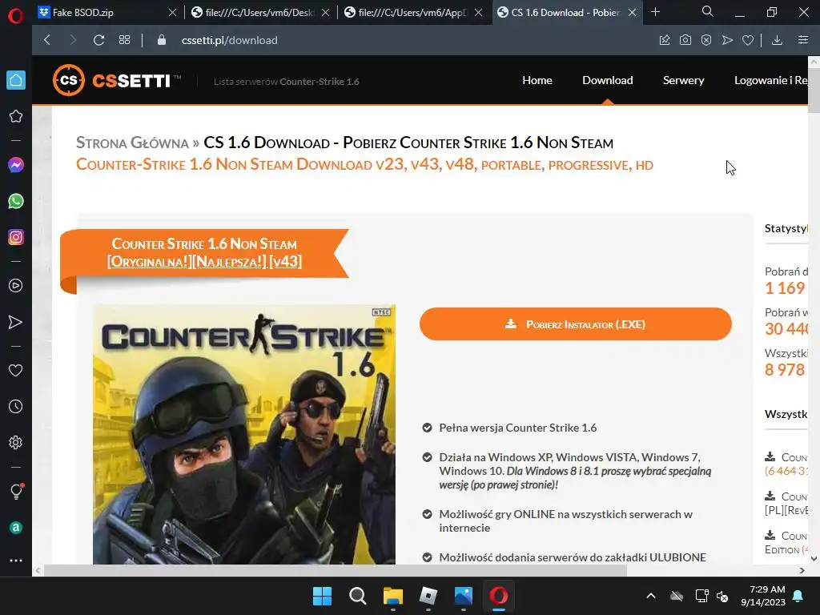Add the page to bookmarks heart

[x=748, y=40]
